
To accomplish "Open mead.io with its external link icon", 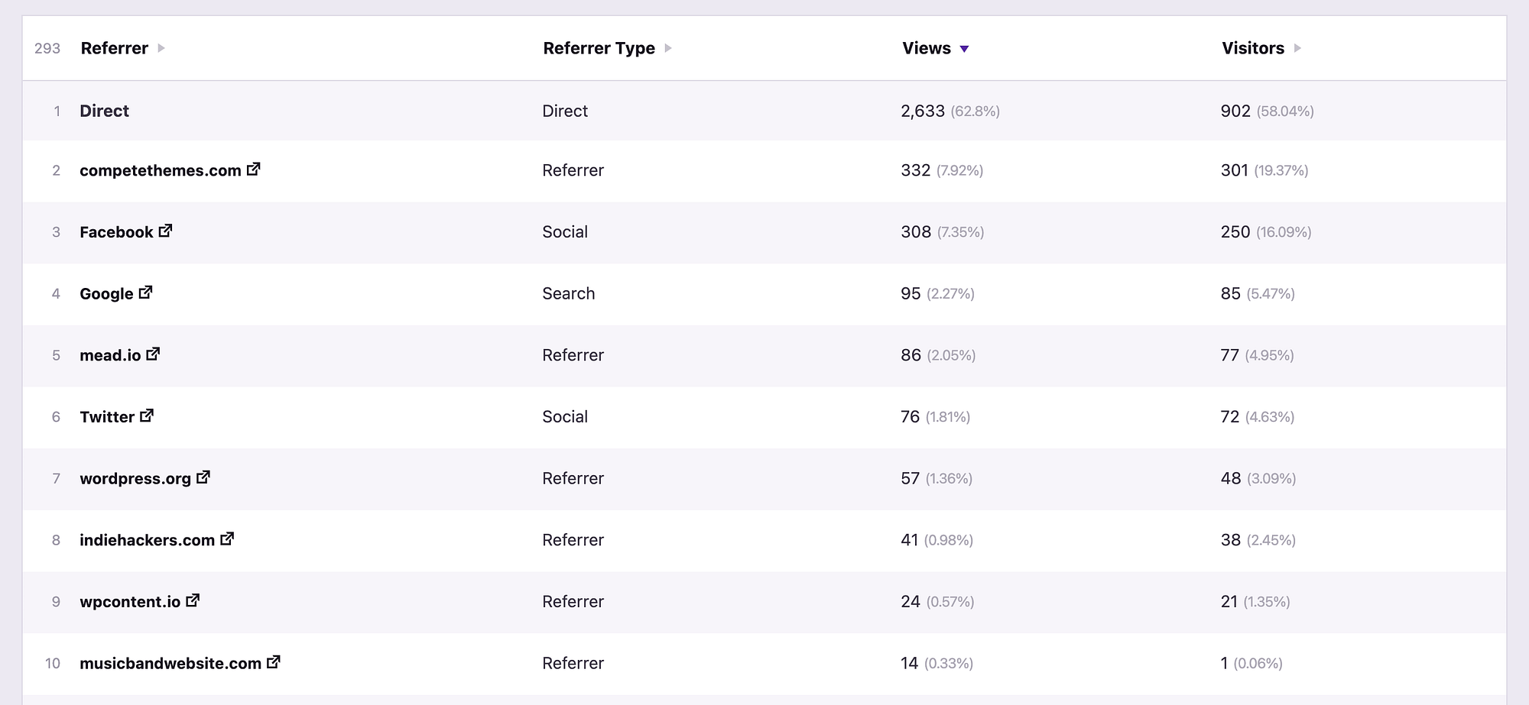I will click(x=154, y=354).
